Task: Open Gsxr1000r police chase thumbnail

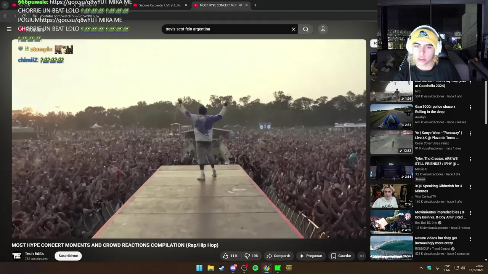Action: (392, 116)
